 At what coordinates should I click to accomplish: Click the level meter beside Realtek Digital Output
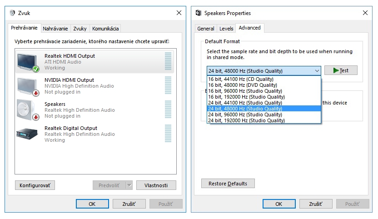coord(168,134)
